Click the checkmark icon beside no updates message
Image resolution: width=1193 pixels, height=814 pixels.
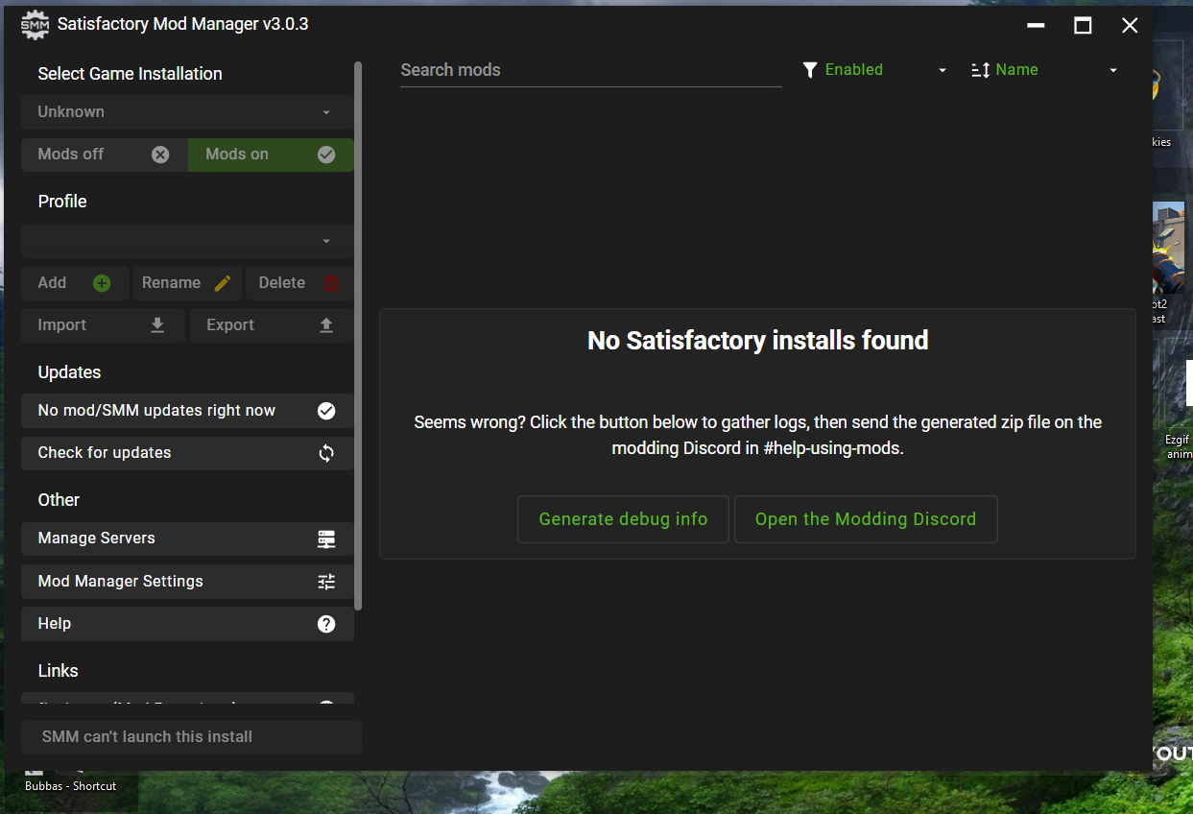[326, 411]
